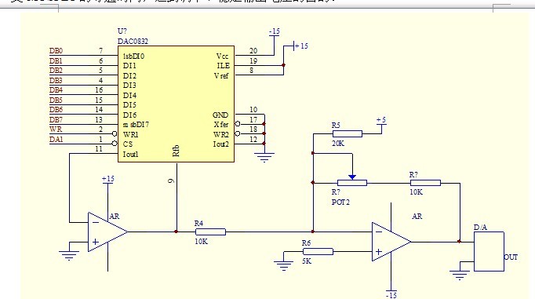Viewport: 535px width, 299px height.
Task: Select the +5 power port
Action: [381, 123]
